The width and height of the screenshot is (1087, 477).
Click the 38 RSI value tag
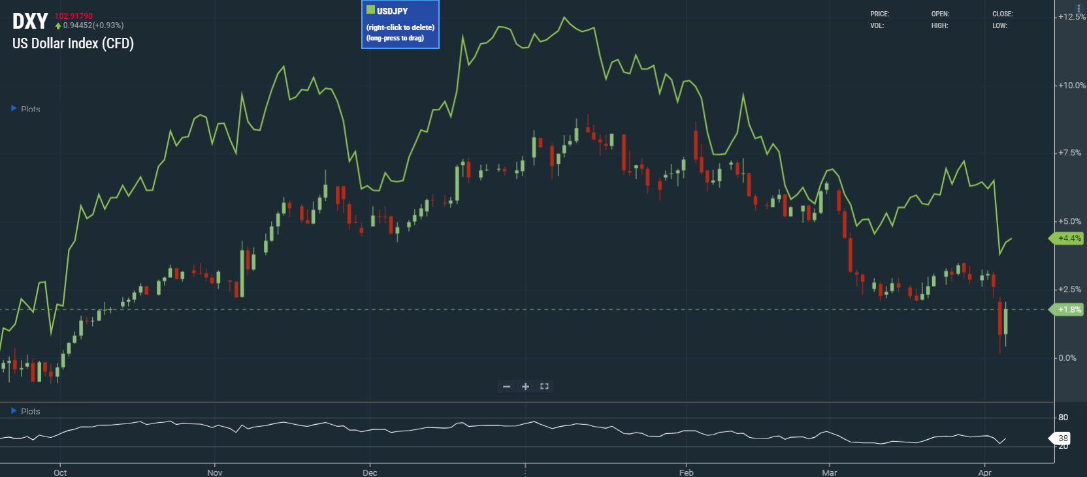[x=1062, y=438]
